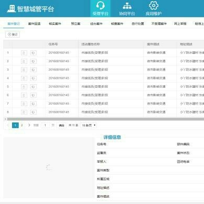Image resolution: width=204 pixels, height=204 pixels.
Task: Click the copy icon in row 4
Action: click(x=33, y=78)
